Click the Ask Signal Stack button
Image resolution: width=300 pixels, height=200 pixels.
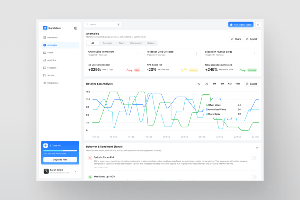pos(241,25)
